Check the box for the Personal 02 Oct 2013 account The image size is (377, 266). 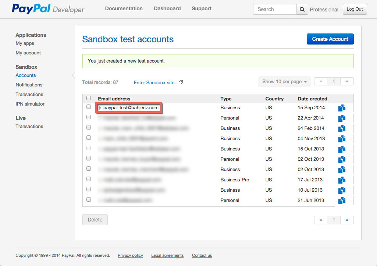(x=89, y=158)
